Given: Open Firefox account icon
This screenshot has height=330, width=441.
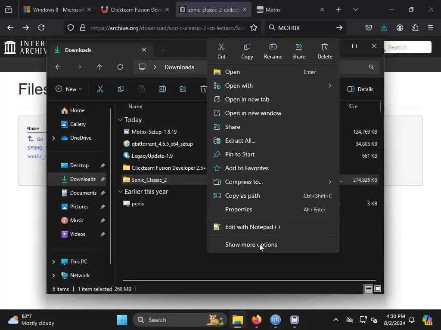Looking at the screenshot, I should [x=400, y=27].
